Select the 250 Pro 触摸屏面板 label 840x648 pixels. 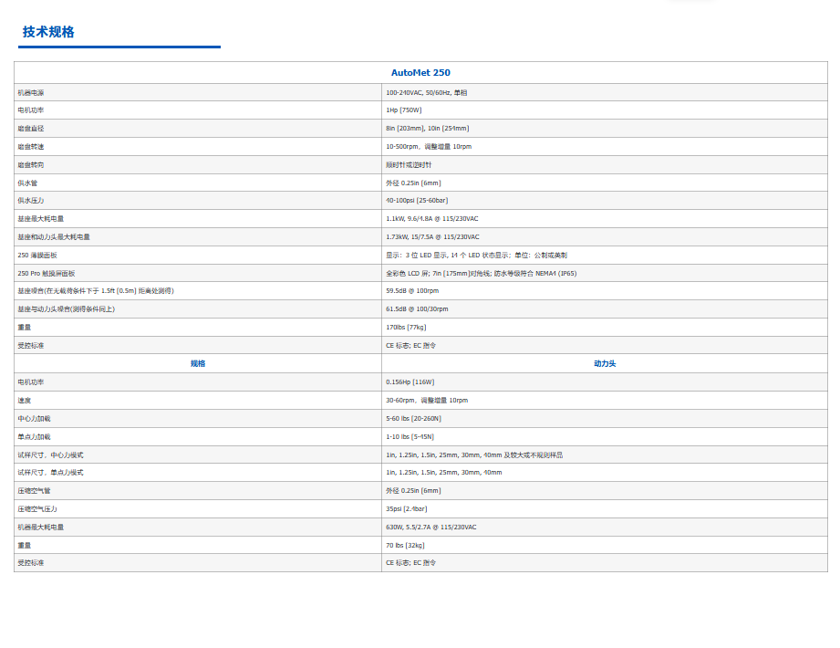tap(47, 274)
